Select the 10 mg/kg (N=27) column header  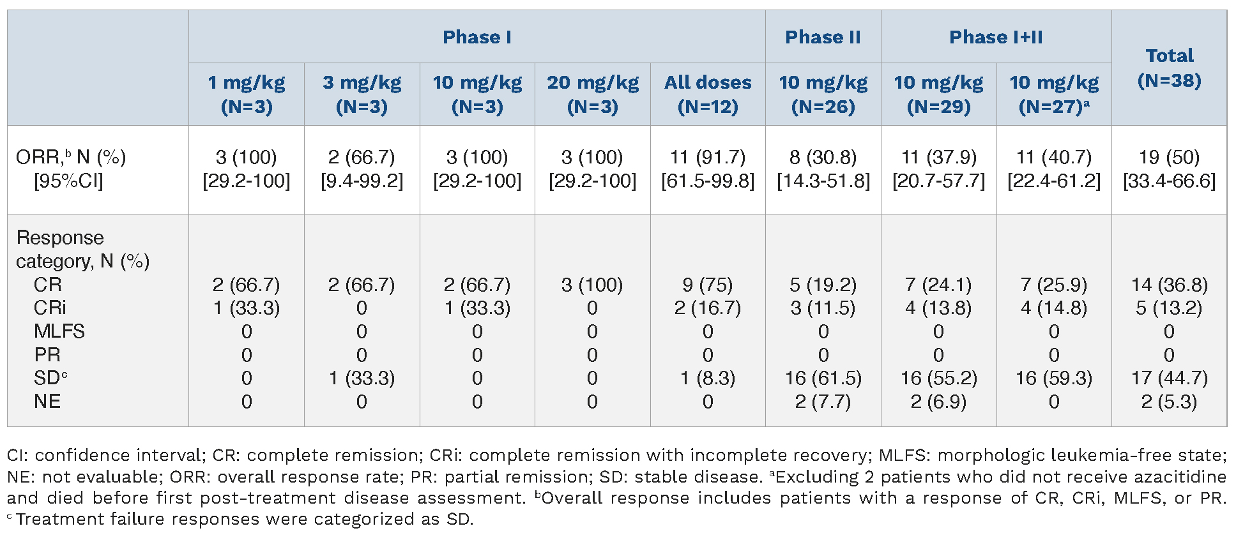coord(1054,94)
